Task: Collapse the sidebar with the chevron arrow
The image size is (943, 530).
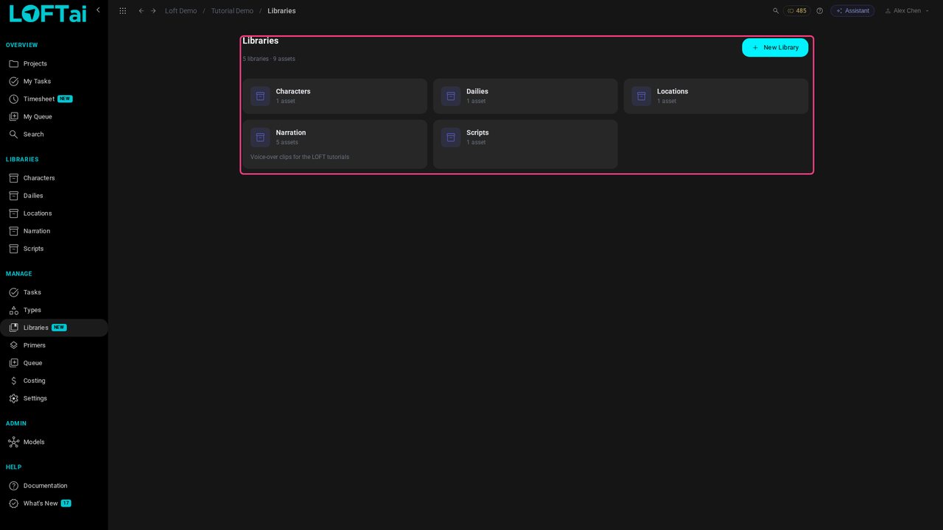Action: tap(98, 10)
